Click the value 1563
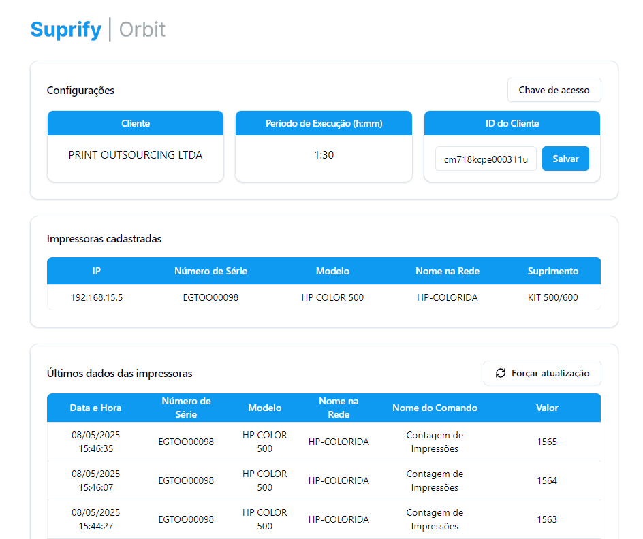The image size is (643, 539). [547, 519]
